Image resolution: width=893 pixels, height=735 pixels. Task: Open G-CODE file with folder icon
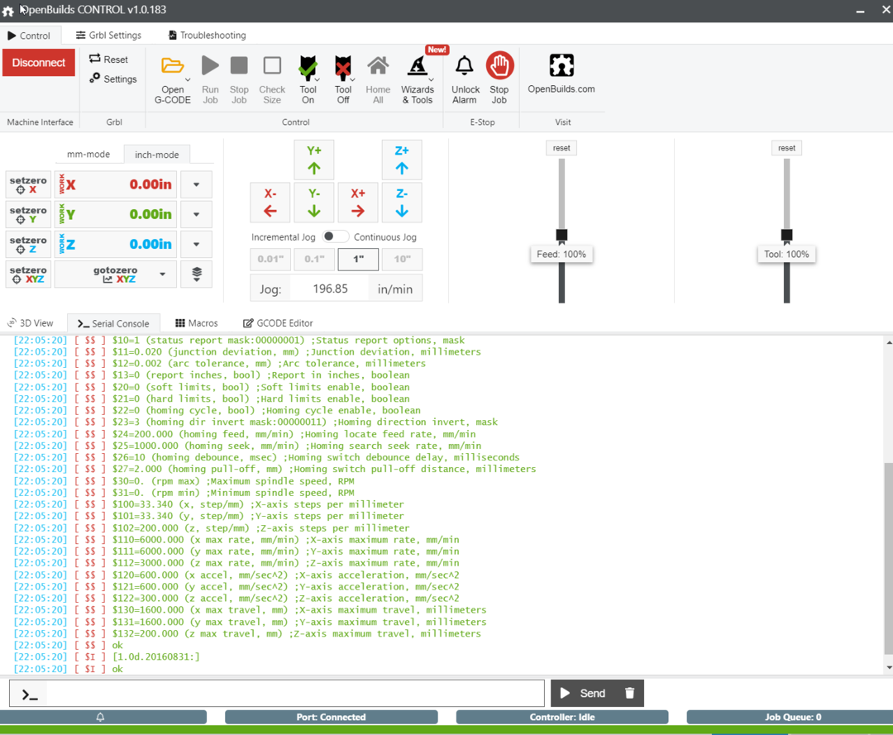click(173, 66)
